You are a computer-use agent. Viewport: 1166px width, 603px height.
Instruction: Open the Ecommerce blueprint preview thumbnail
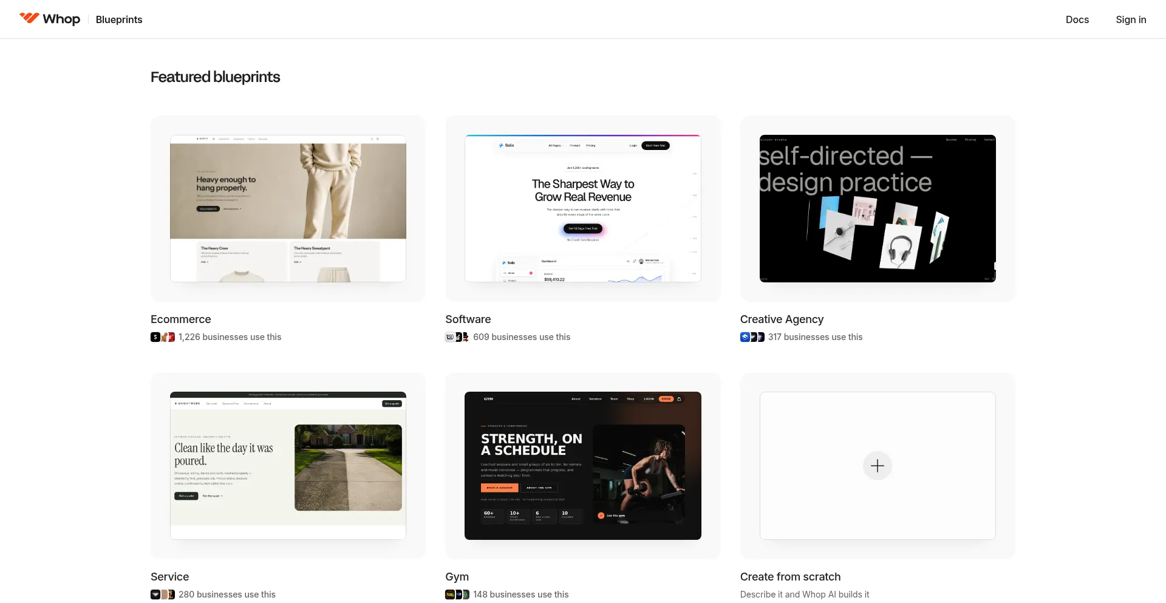pyautogui.click(x=288, y=208)
